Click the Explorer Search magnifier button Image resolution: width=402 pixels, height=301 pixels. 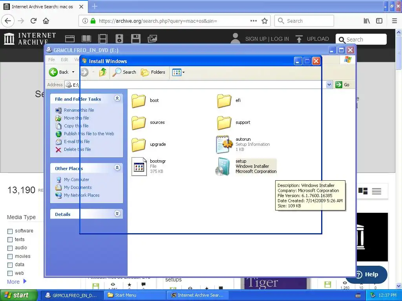[124, 72]
